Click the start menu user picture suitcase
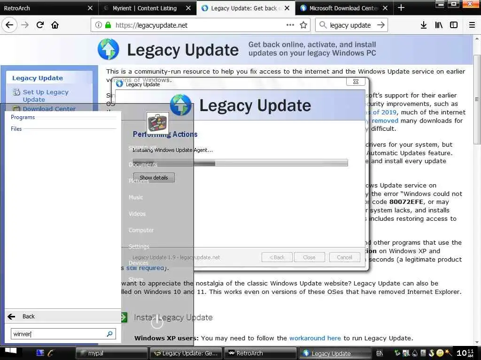The height and width of the screenshot is (360, 481). [x=158, y=123]
